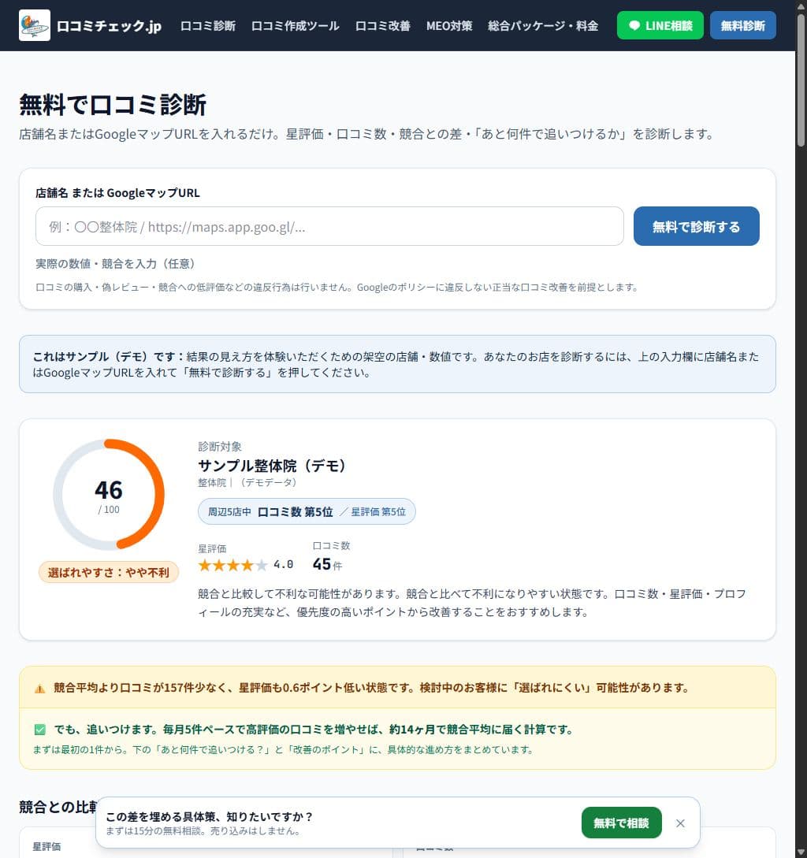Click the green checkmark icon
This screenshot has width=807, height=858.
point(40,730)
